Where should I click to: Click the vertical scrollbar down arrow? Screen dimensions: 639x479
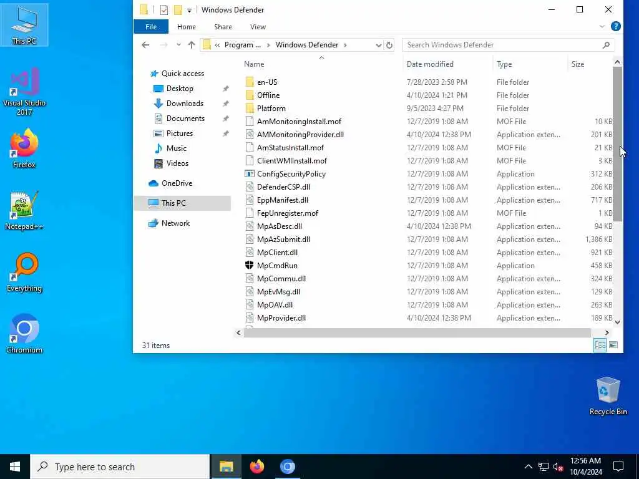pyautogui.click(x=617, y=322)
